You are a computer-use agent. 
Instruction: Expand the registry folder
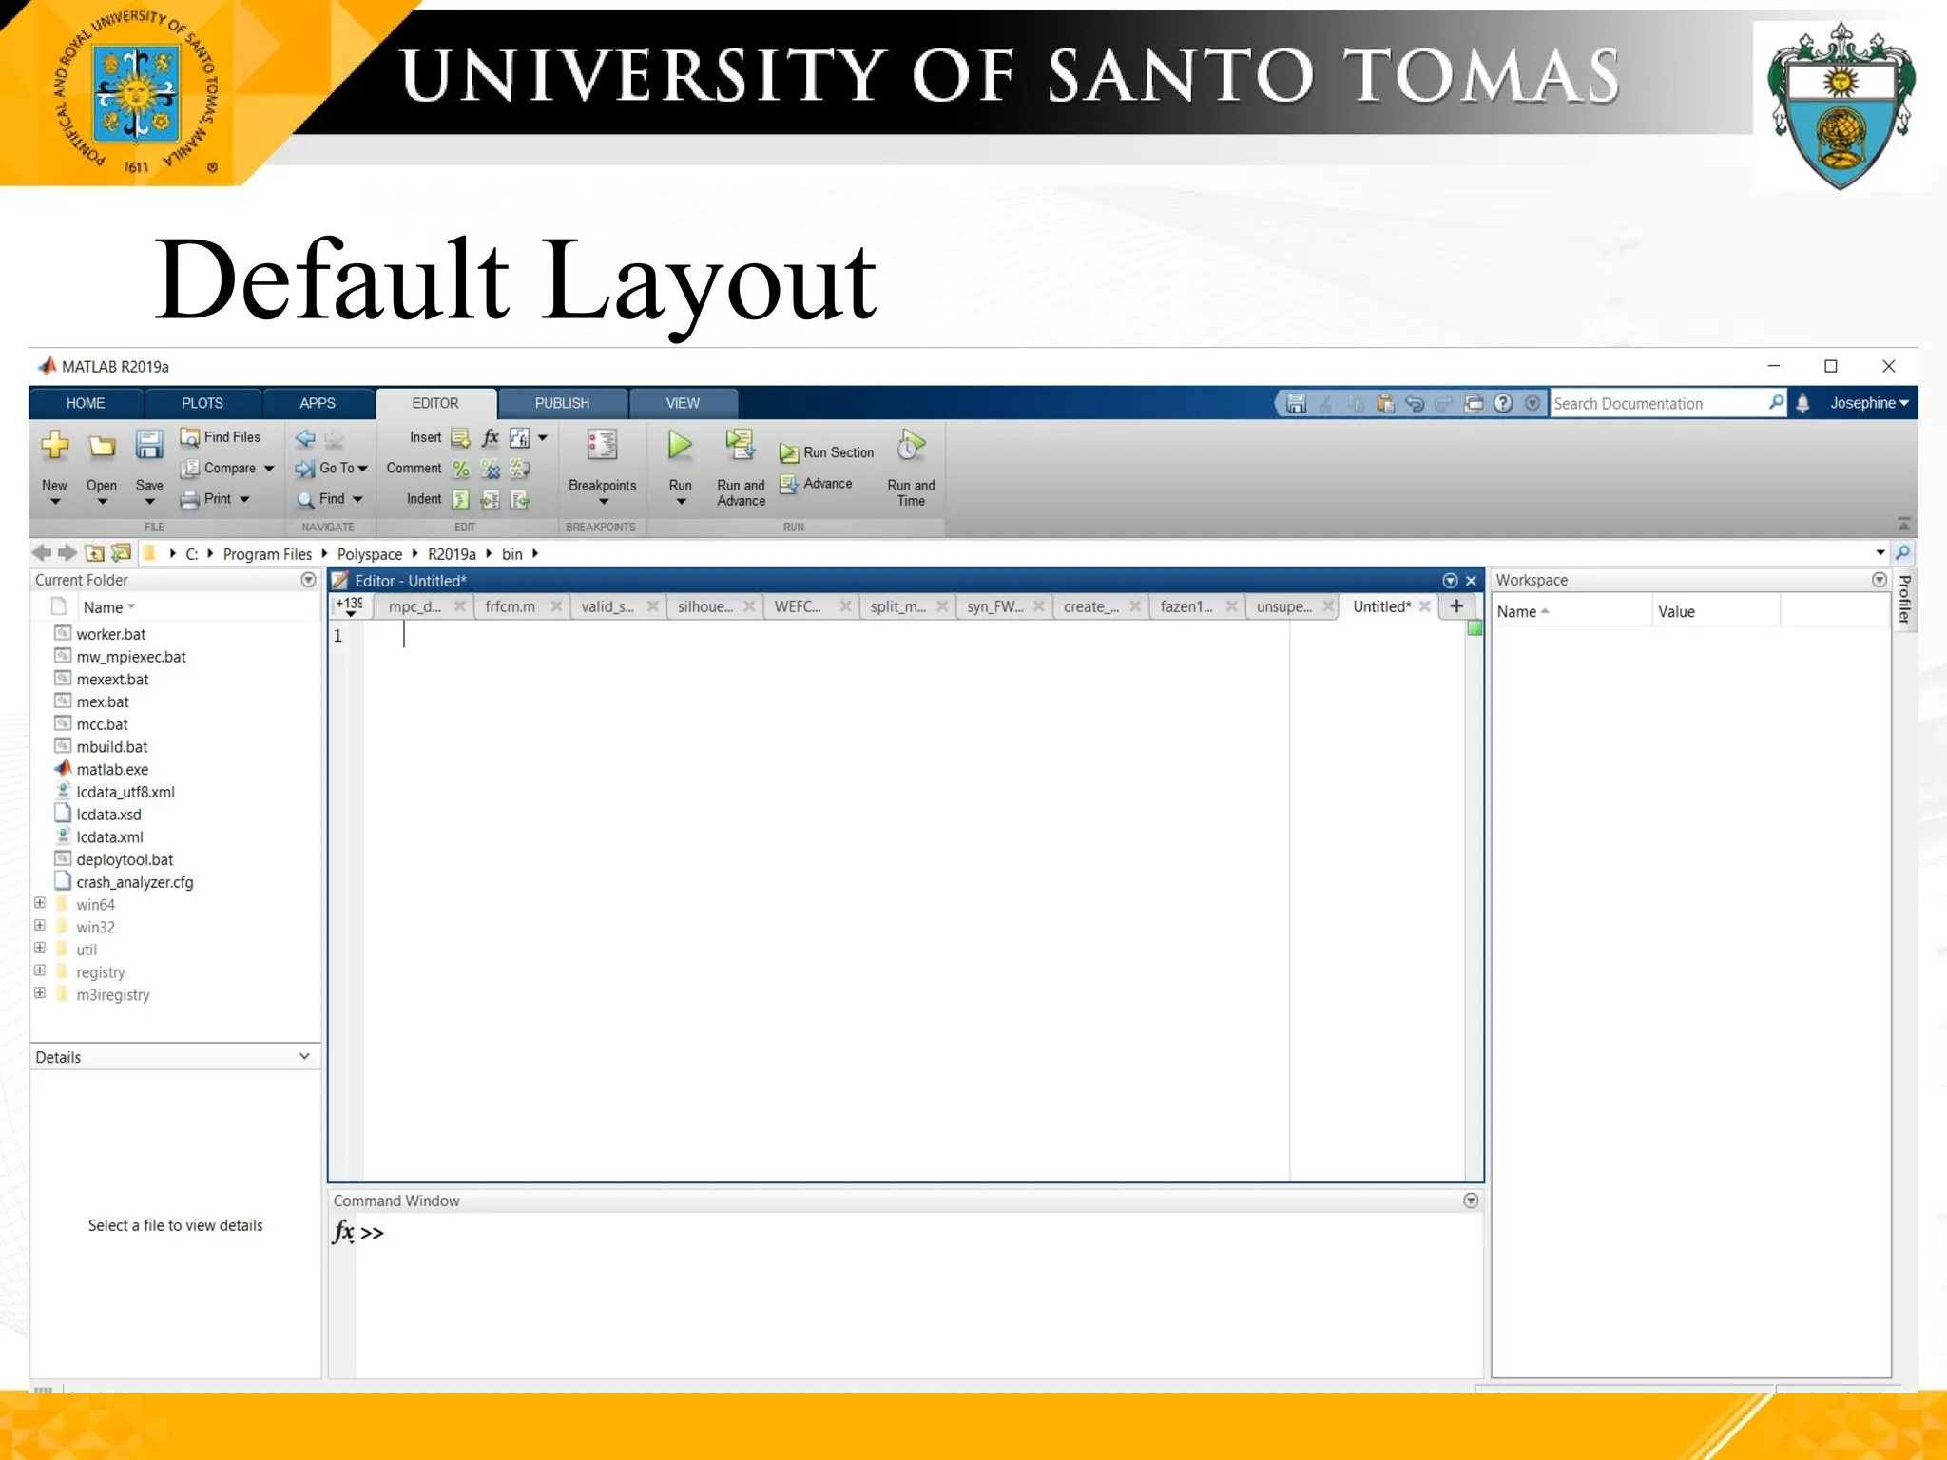[40, 970]
